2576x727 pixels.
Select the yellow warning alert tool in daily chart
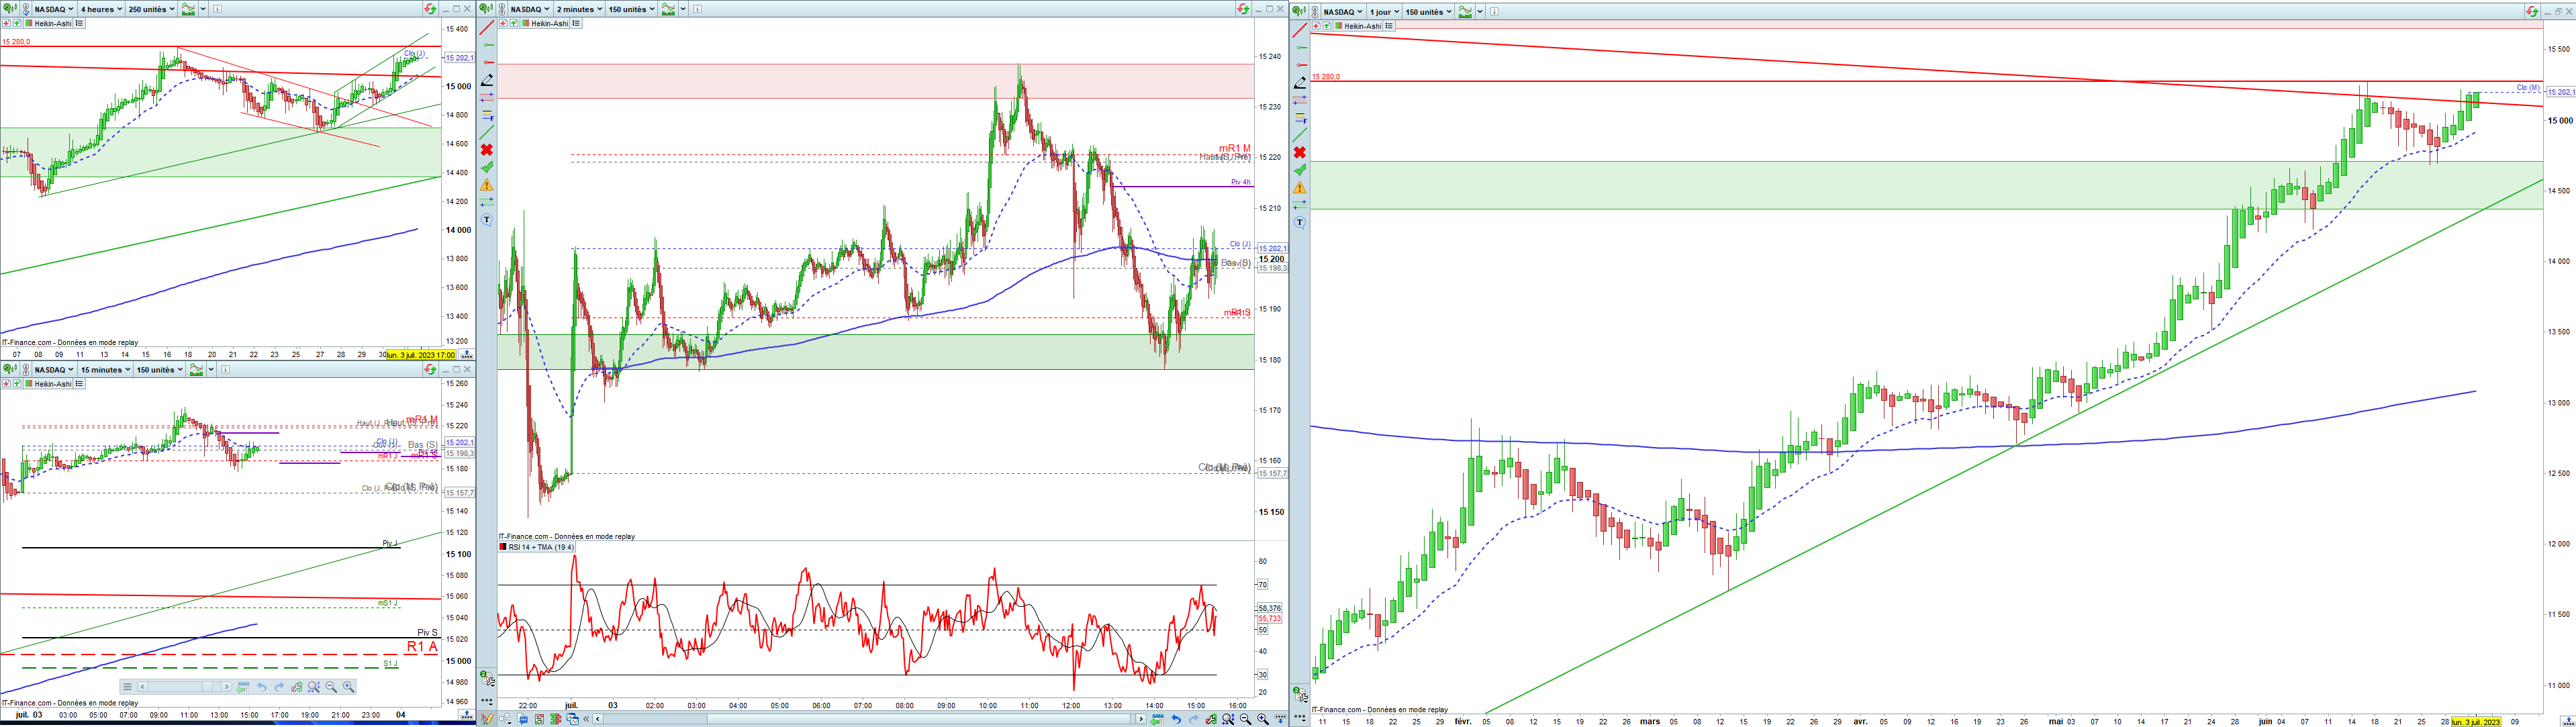(1300, 188)
